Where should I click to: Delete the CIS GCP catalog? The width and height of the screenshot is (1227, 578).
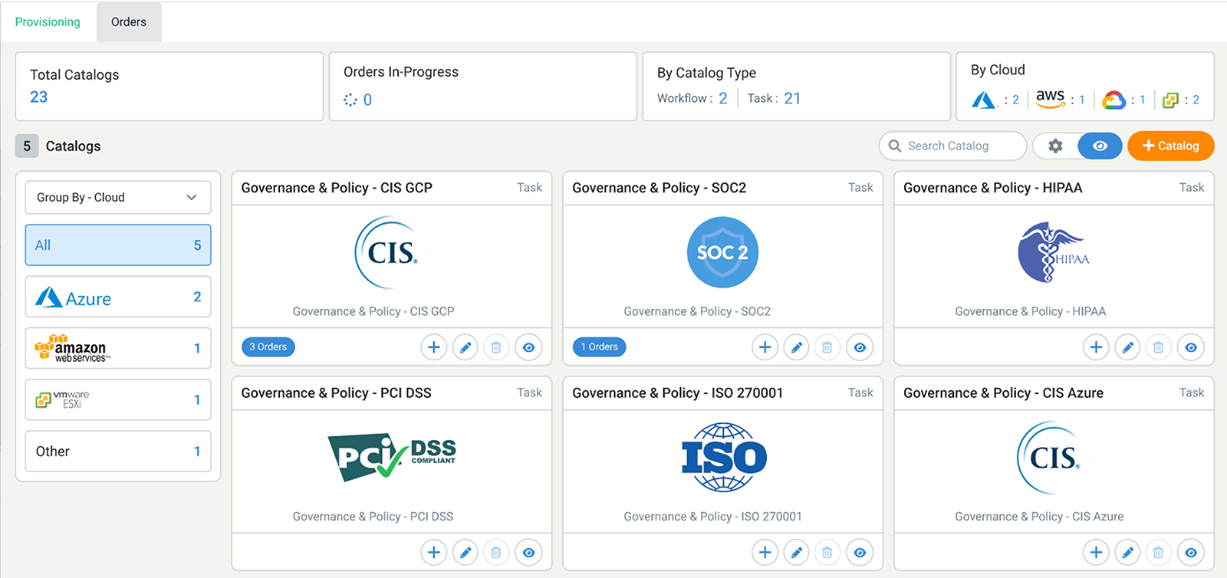(x=496, y=347)
